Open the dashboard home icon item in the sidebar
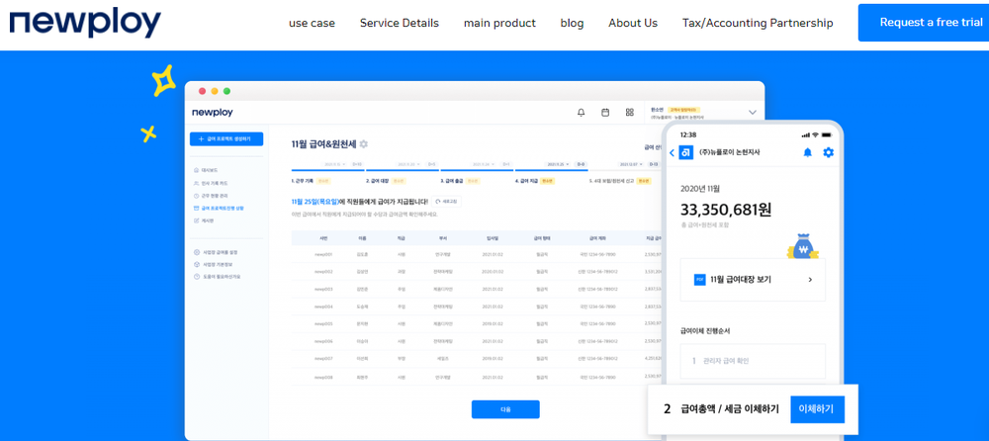989x441 pixels. [207, 170]
